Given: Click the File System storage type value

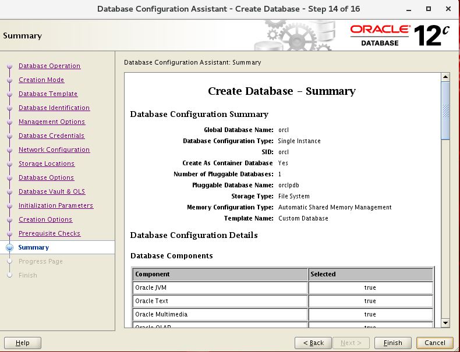Looking at the screenshot, I should tap(293, 196).
